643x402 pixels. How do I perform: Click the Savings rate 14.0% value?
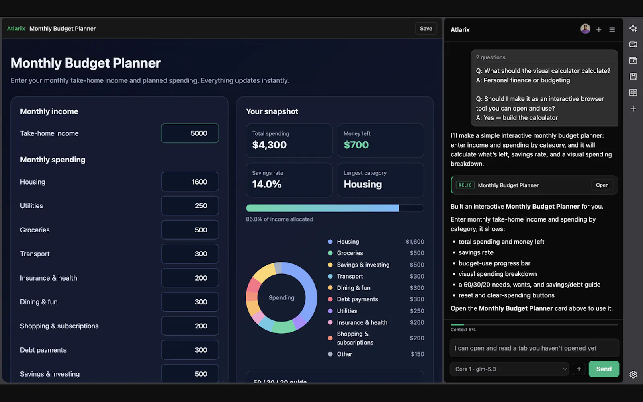coord(266,184)
